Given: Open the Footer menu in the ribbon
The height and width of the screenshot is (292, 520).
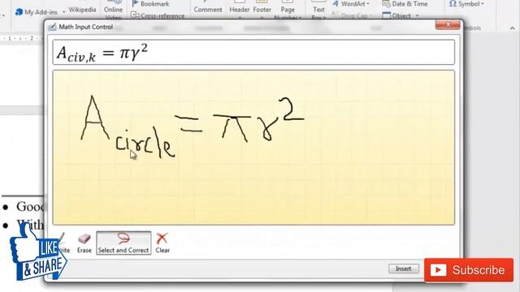Looking at the screenshot, I should pyautogui.click(x=262, y=10).
